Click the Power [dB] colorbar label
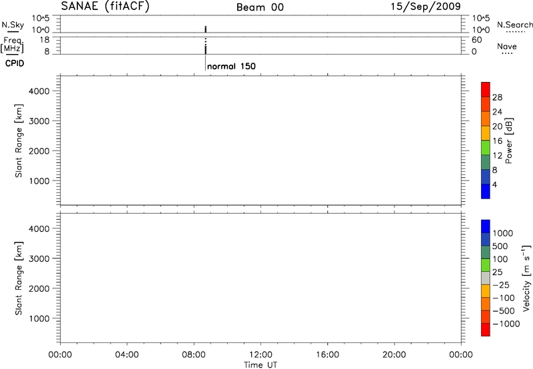 pos(508,141)
